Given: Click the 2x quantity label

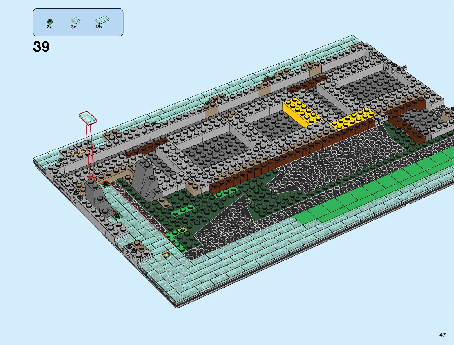Looking at the screenshot, I should coord(49,27).
